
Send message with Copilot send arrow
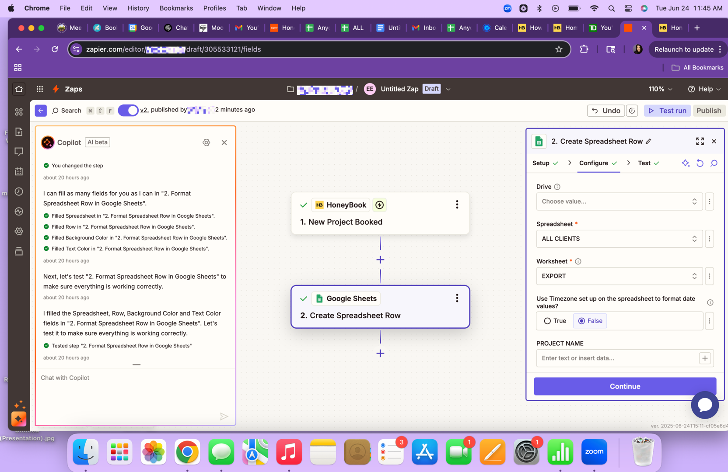tap(224, 416)
